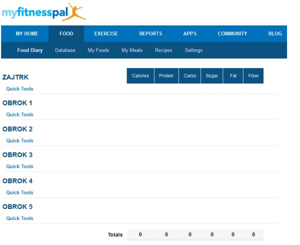Select the Database submenu item

[65, 50]
